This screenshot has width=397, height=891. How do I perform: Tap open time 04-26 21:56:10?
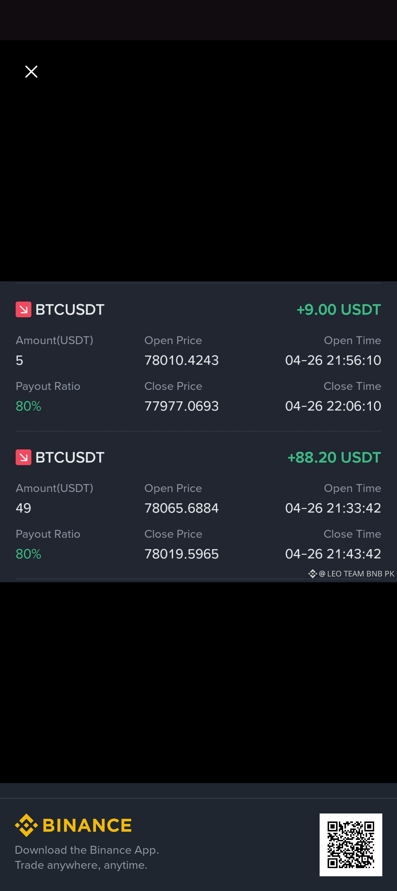[x=333, y=360]
